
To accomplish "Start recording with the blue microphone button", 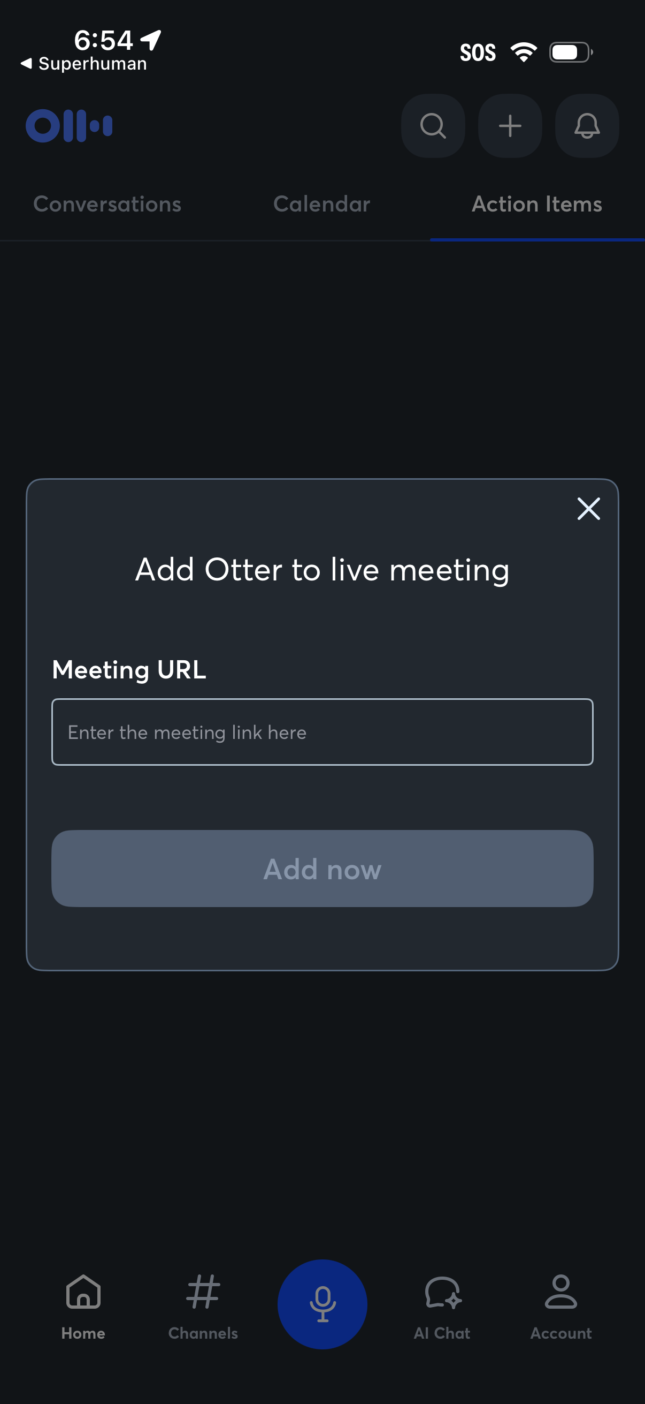I will click(x=322, y=1304).
